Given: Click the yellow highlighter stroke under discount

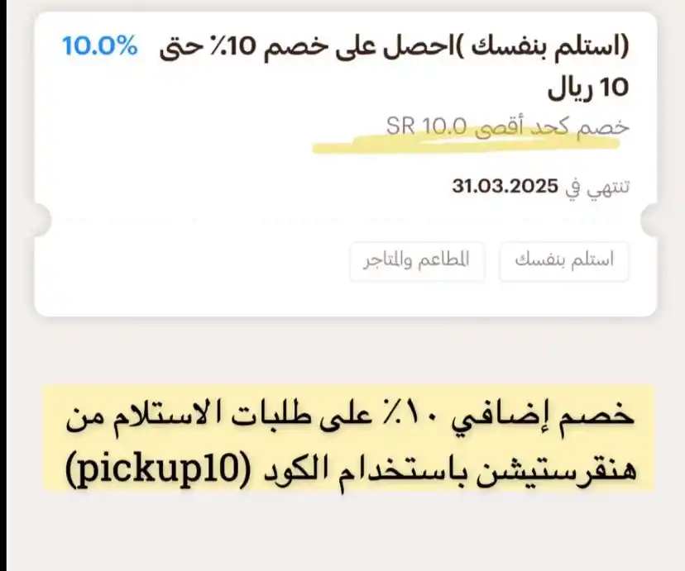Looking at the screenshot, I should tap(467, 145).
